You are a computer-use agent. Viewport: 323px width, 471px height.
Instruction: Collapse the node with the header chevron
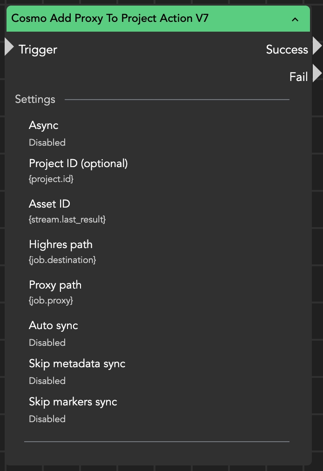(x=295, y=20)
